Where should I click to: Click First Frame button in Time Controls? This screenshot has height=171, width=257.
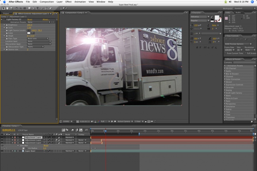click(226, 39)
